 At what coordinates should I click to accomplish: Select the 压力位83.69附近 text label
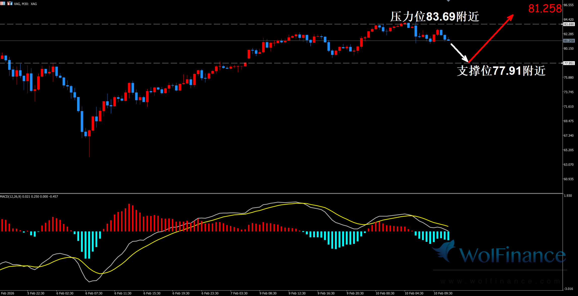click(x=435, y=17)
